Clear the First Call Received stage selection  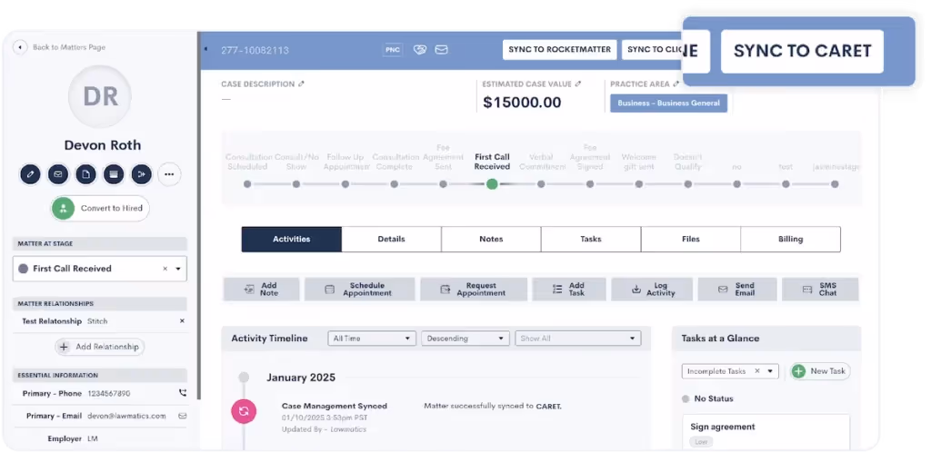pyautogui.click(x=165, y=269)
